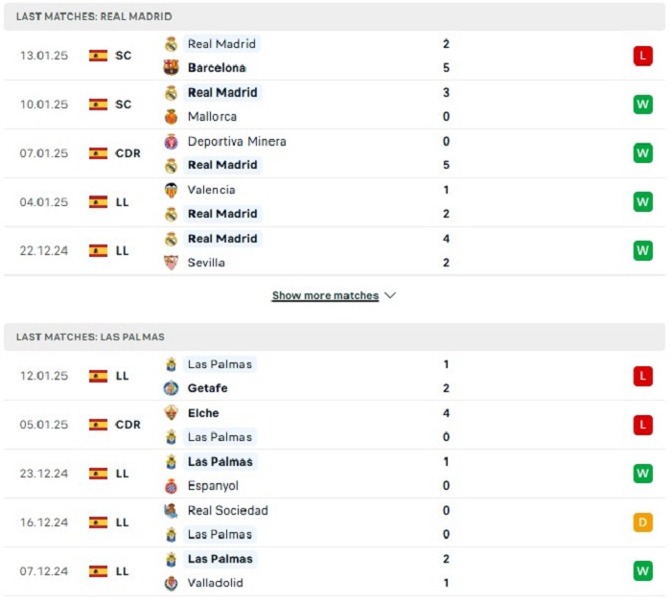Click the Deportiva Minera crest icon
671x603 pixels.
[x=171, y=142]
